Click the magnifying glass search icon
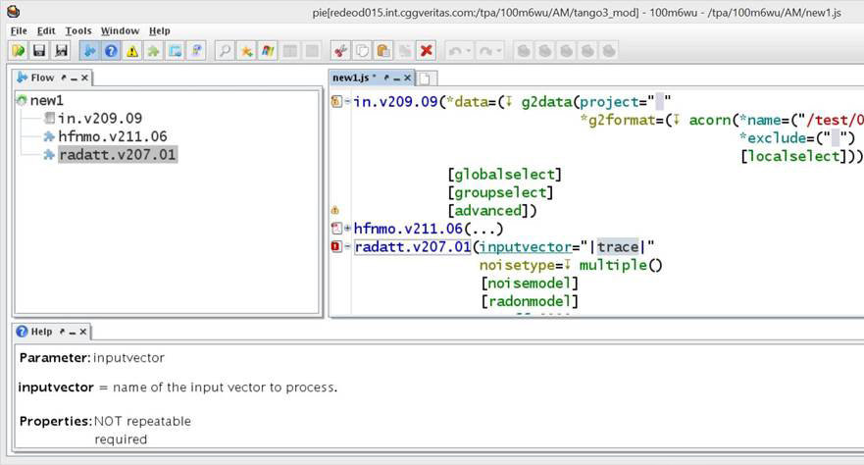Viewport: 864px width, 465px height. (225, 51)
